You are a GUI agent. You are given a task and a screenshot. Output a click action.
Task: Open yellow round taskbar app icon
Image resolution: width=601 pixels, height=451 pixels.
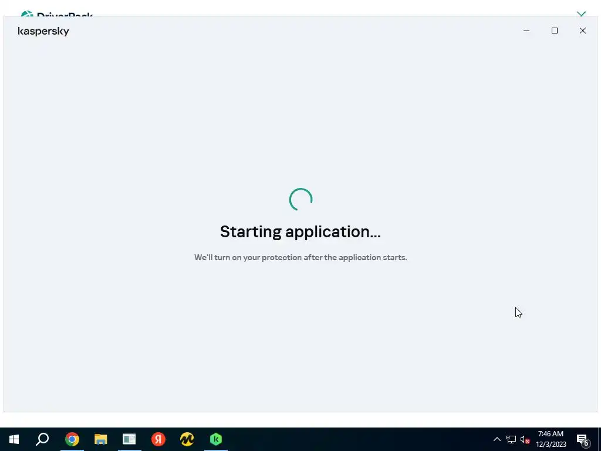coord(187,439)
